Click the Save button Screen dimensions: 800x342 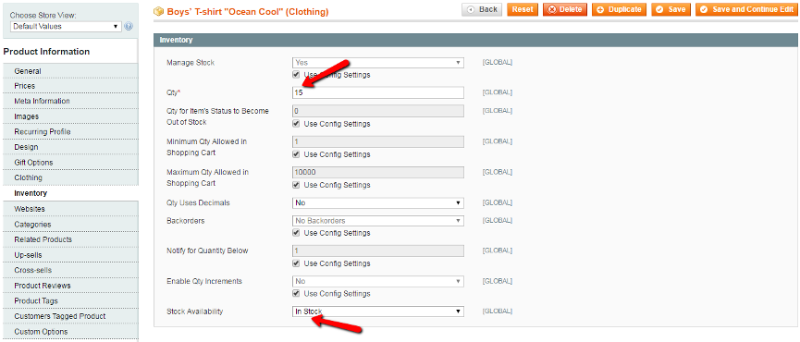pyautogui.click(x=671, y=9)
